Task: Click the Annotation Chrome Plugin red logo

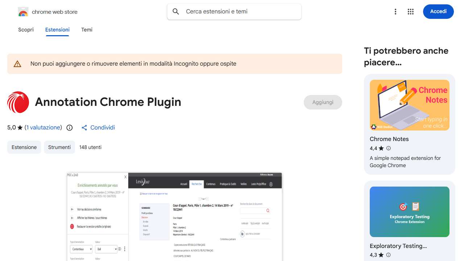Action: click(x=18, y=102)
